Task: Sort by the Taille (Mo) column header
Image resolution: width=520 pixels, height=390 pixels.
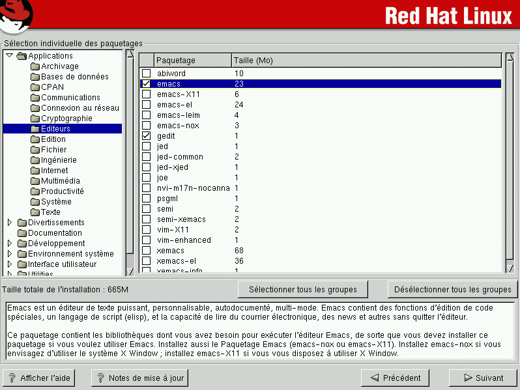Action: [365, 61]
